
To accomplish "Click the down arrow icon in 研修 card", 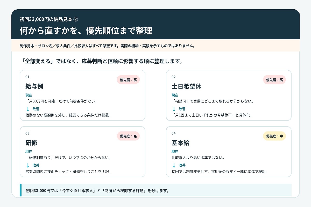I will (x=28, y=165).
